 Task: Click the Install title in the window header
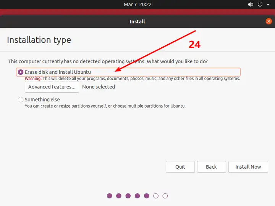click(x=137, y=21)
